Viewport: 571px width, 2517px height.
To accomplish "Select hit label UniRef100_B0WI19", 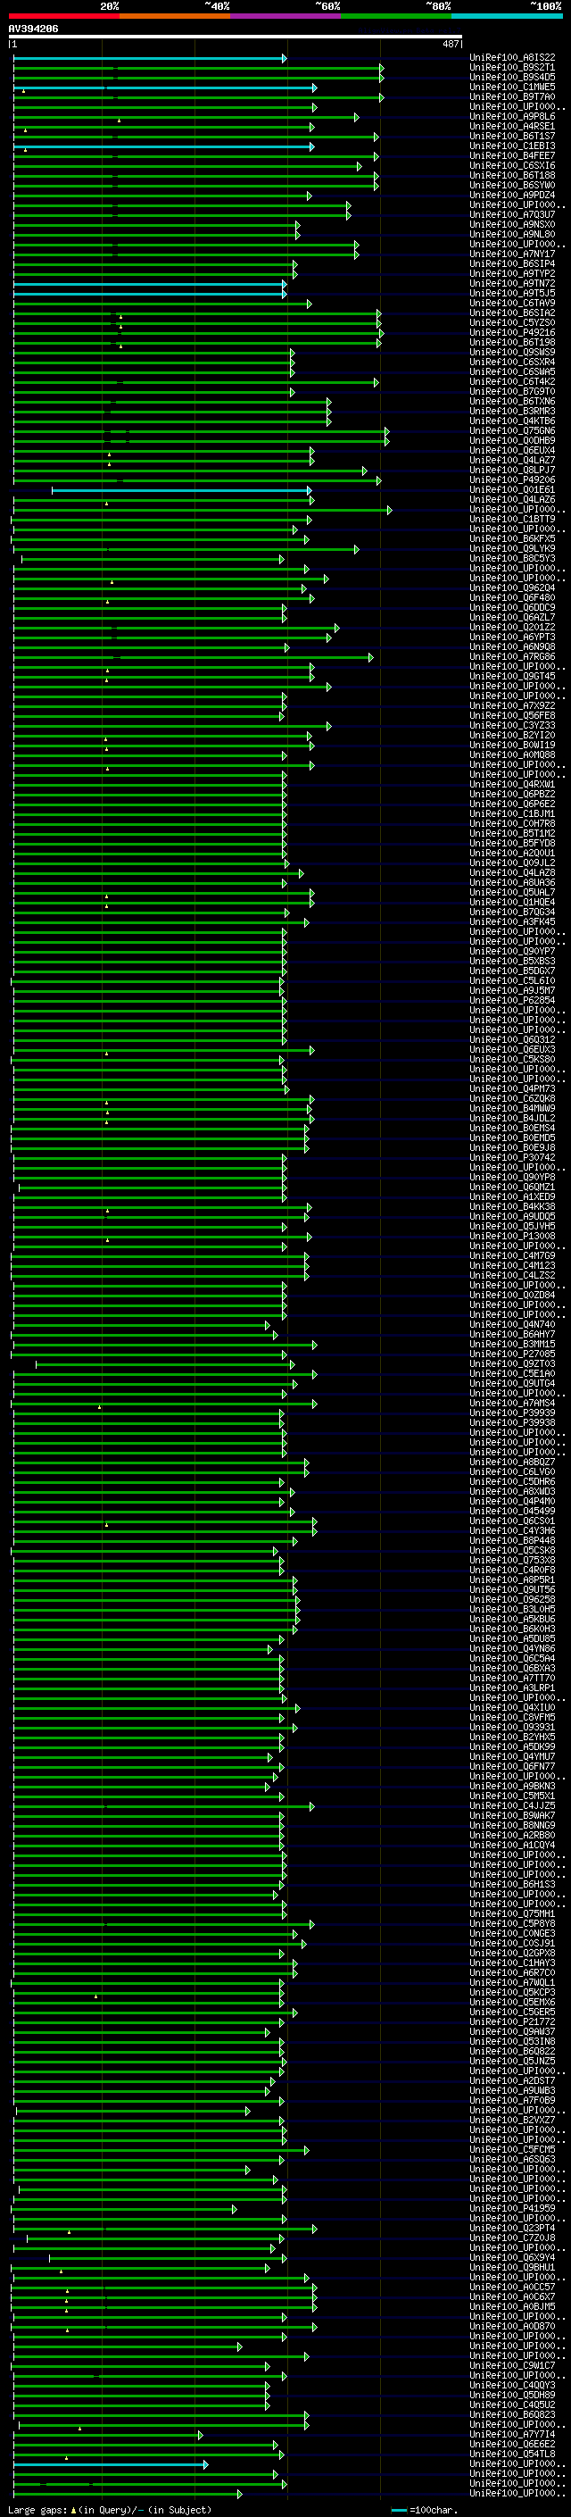I will (x=512, y=745).
